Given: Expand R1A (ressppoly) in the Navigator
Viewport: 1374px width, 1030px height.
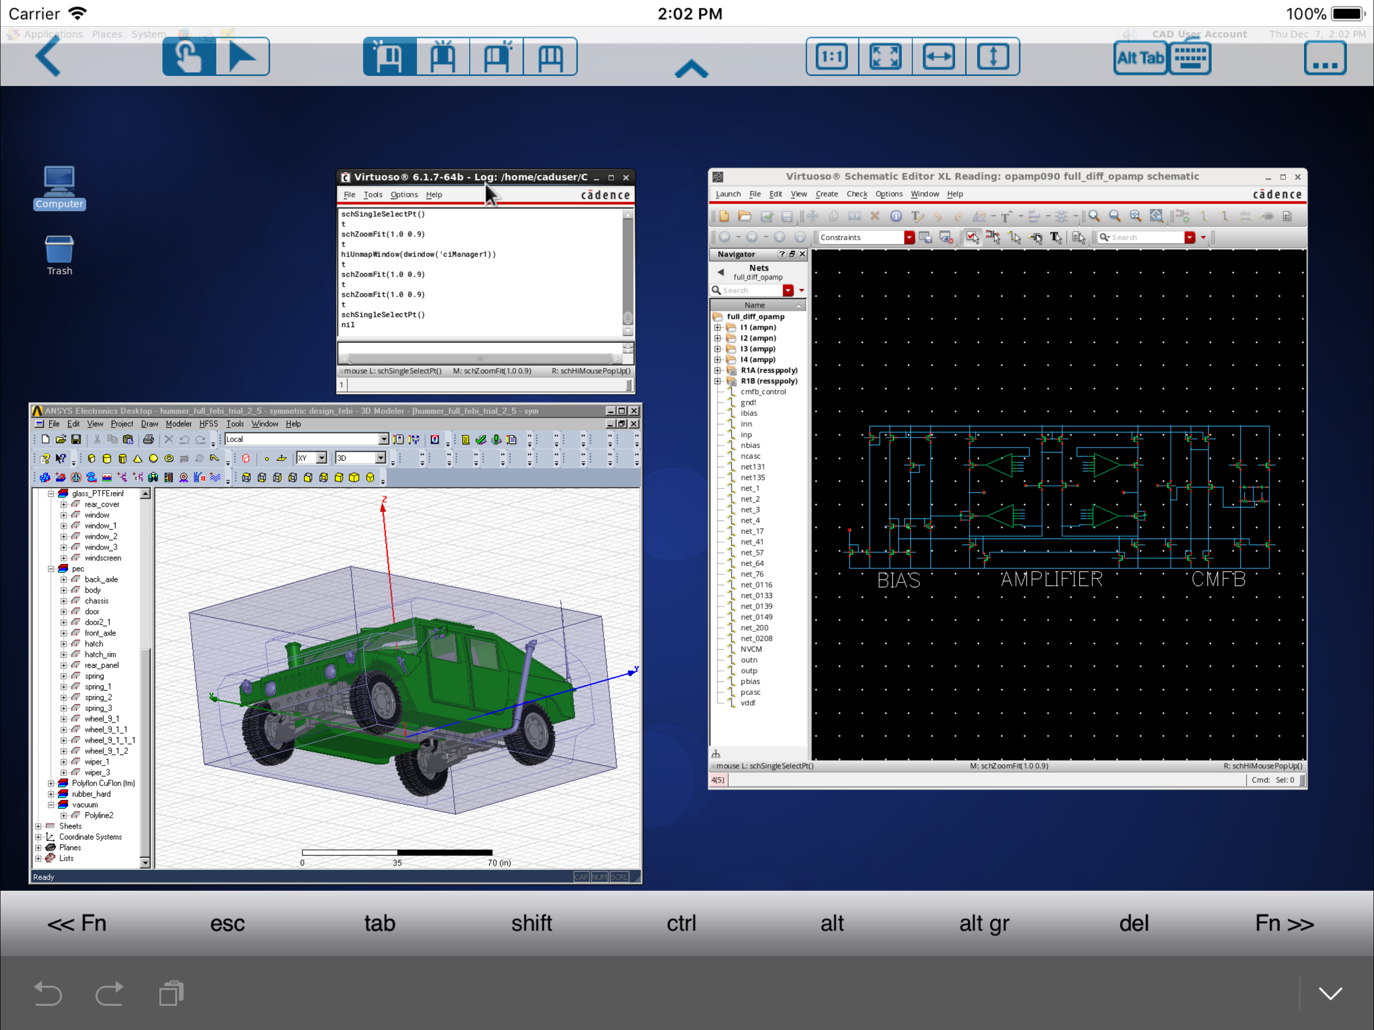Looking at the screenshot, I should pos(718,370).
